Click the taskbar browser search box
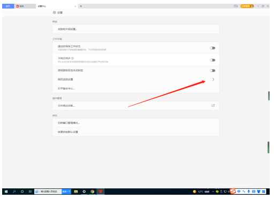The width and height of the screenshot is (274, 199). click(48, 192)
